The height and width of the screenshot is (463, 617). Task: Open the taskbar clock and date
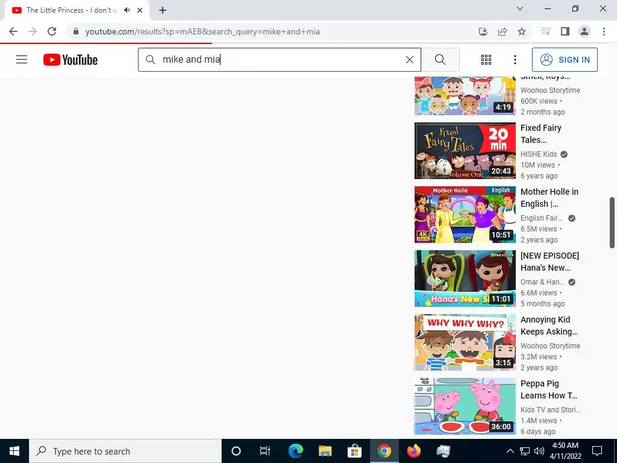coord(565,451)
